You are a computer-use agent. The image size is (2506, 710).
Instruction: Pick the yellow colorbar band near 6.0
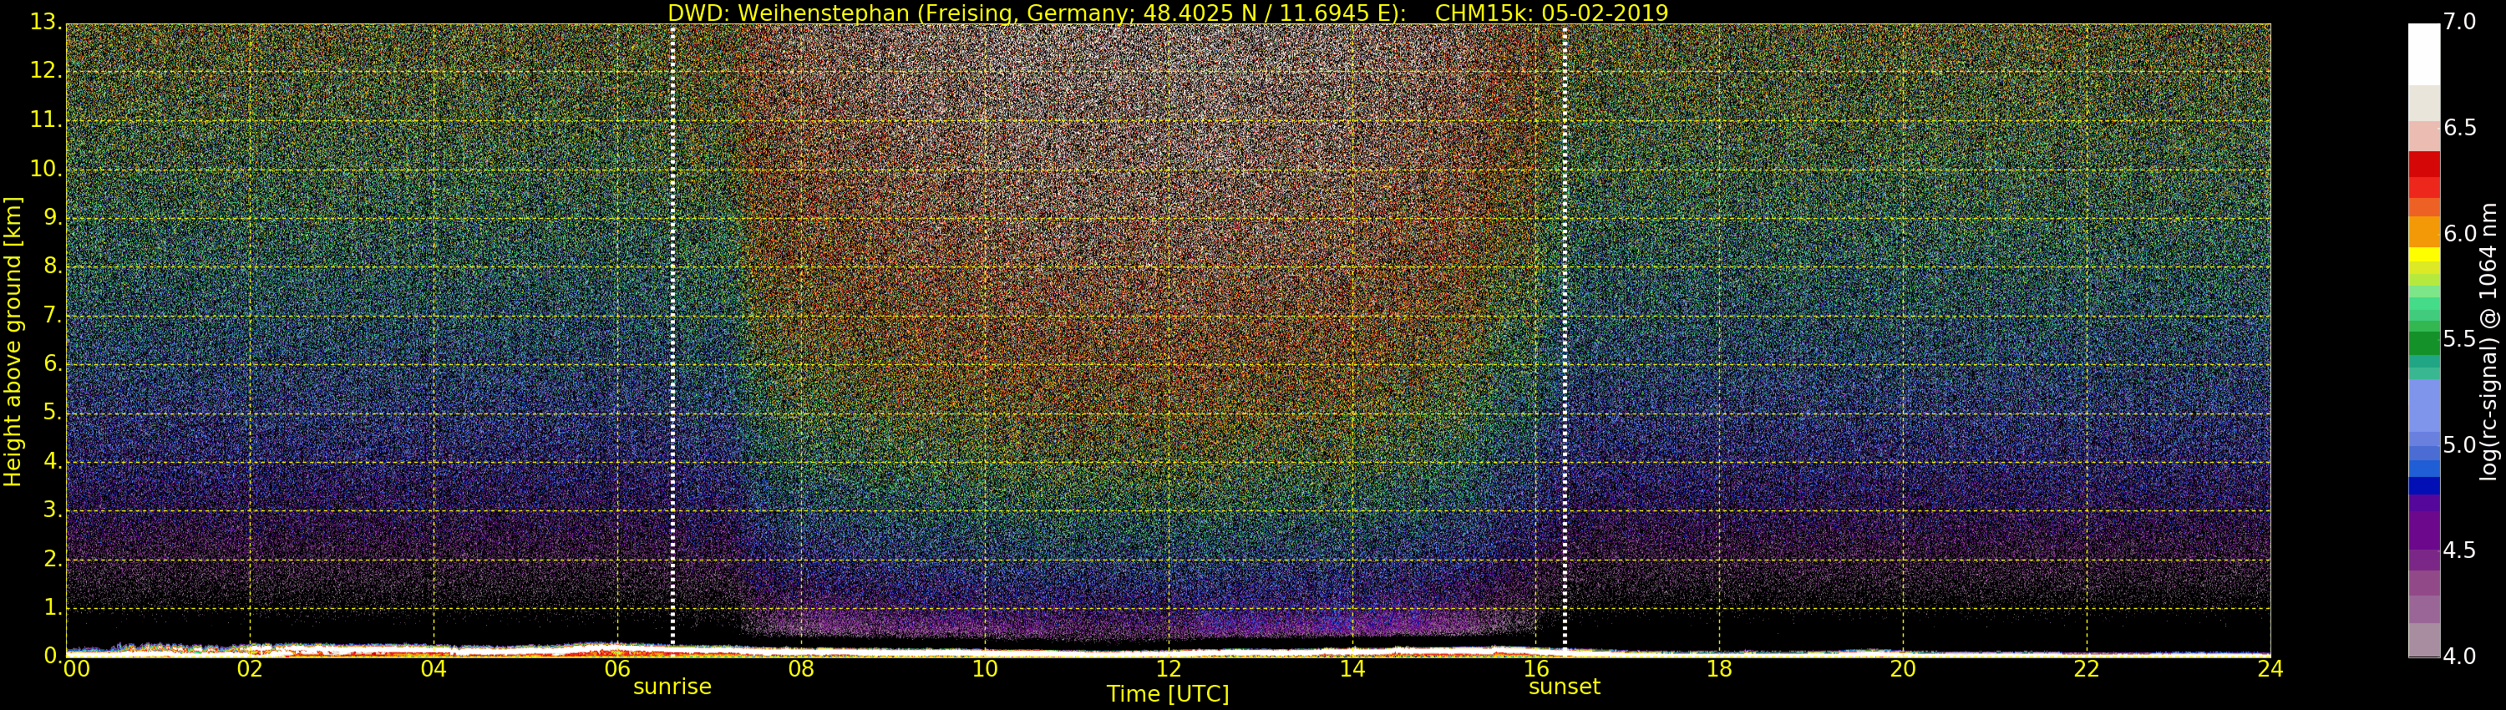2423,255
